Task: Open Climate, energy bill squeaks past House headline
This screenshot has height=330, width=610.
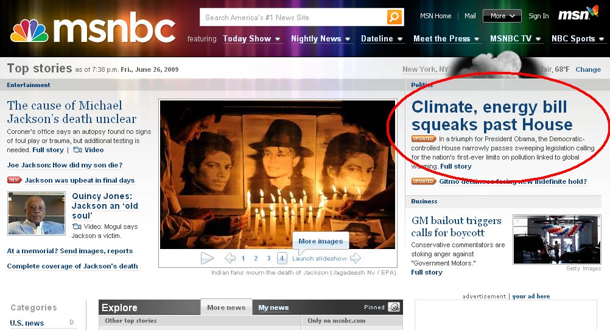Action: [492, 116]
